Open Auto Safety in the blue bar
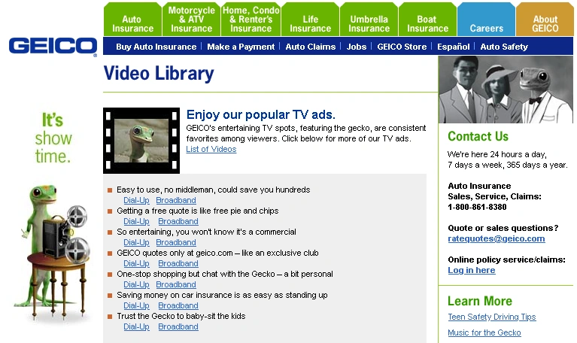The height and width of the screenshot is (343, 577). pos(504,47)
